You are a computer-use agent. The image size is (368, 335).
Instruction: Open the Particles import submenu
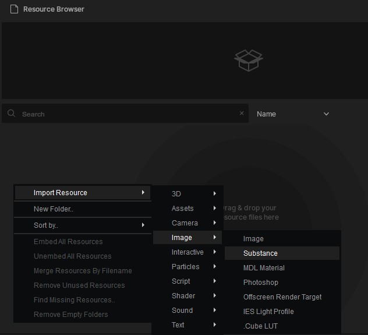(187, 267)
